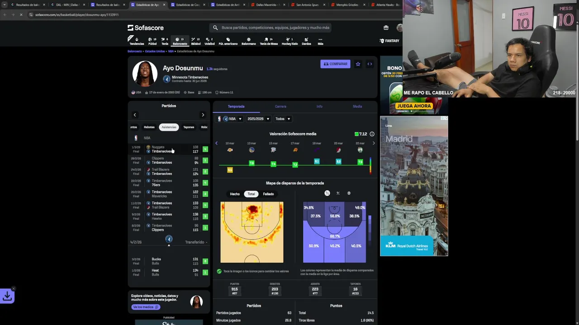This screenshot has height=325, width=579.
Task: Click the Warriors logo on 13 mar
Action: point(252,150)
